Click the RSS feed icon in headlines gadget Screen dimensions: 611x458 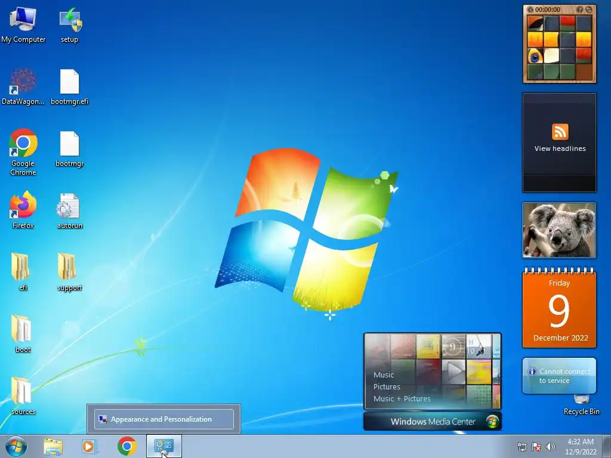(x=560, y=132)
